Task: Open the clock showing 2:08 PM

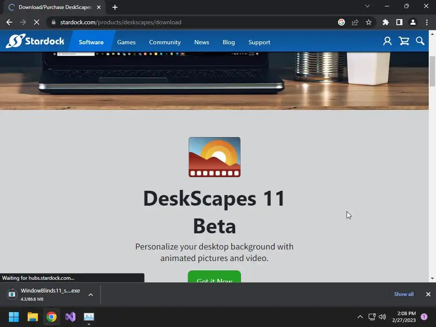Action: pos(404,317)
